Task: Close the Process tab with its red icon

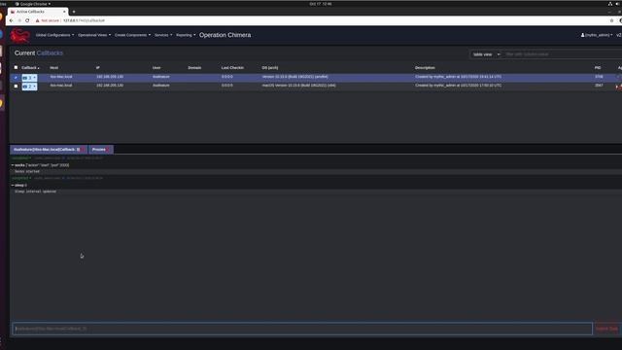Action: click(109, 150)
